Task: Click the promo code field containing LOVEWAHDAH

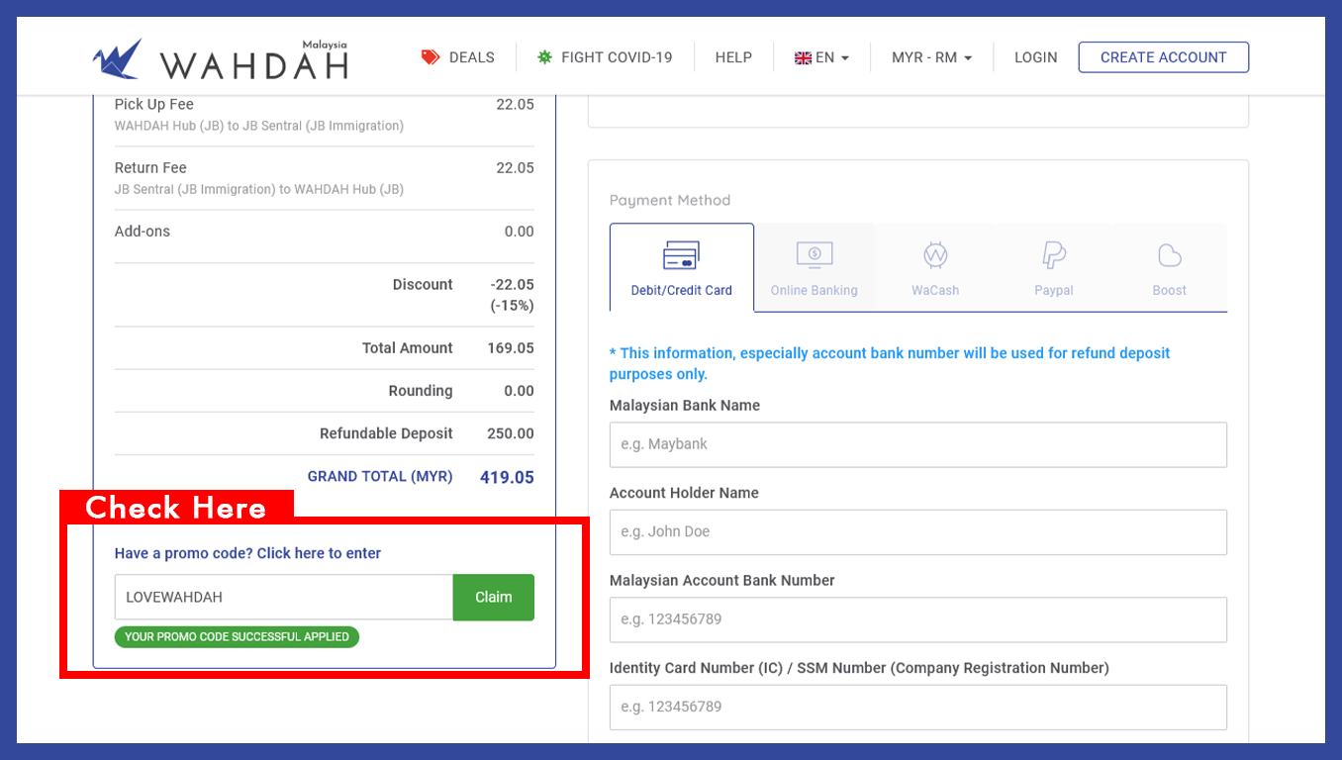Action: 284,598
